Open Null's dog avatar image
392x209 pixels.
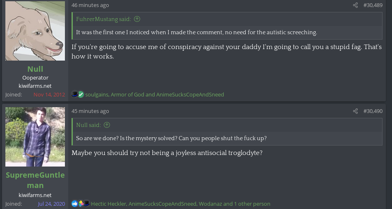35,31
